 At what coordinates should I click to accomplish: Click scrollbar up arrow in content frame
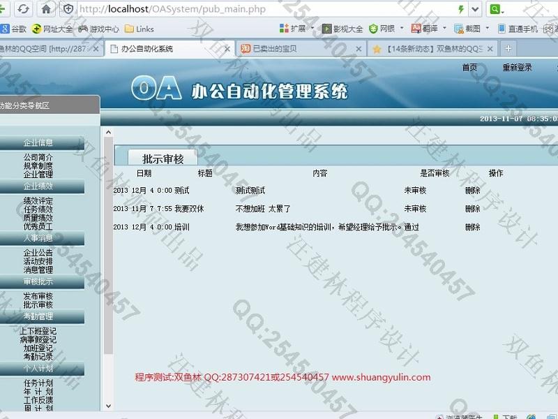point(109,132)
